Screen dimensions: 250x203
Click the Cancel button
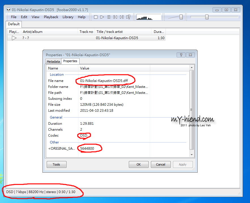161,164
